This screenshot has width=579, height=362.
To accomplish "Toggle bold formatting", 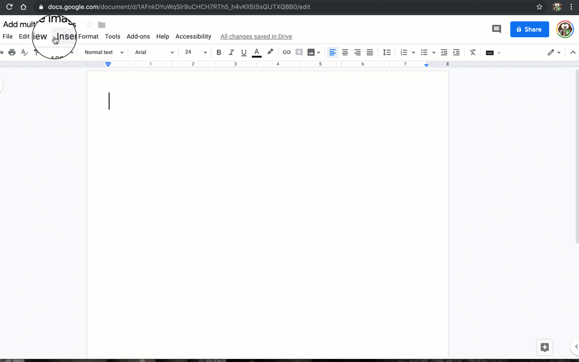I will pos(218,52).
